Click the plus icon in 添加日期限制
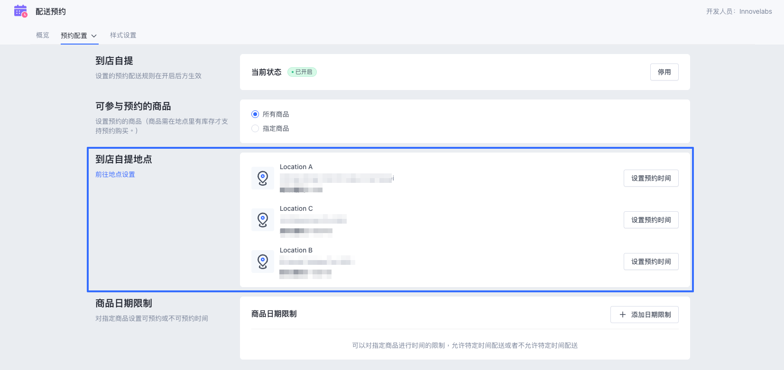The width and height of the screenshot is (784, 370). (x=623, y=315)
